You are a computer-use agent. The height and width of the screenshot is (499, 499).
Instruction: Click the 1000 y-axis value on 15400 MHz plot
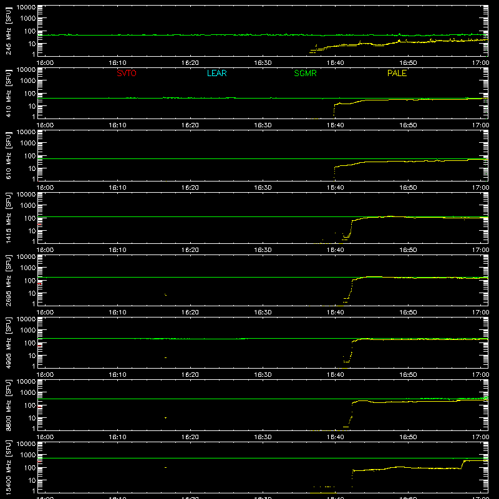pyautogui.click(x=28, y=455)
